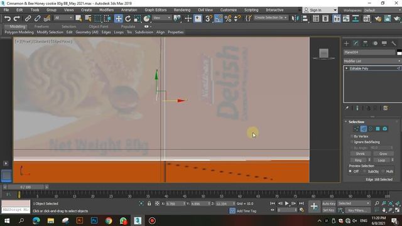Activate the Select and Rotate tool
Image resolution: width=402 pixels, height=226 pixels.
(x=128, y=18)
